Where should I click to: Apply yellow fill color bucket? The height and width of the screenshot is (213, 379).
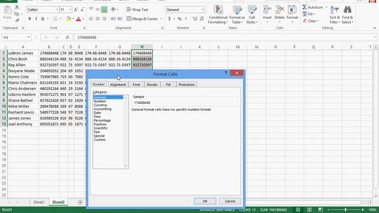(x=69, y=19)
